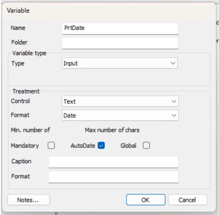The width and height of the screenshot is (219, 215).
Task: Click the AutoDate label text
Action: (x=83, y=146)
